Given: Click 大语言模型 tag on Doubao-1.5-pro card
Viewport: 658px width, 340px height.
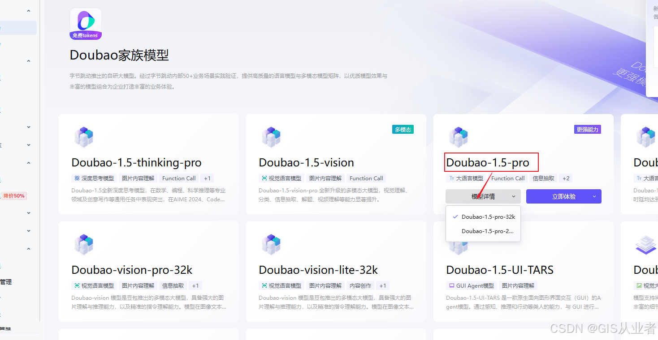Looking at the screenshot, I should point(466,178).
